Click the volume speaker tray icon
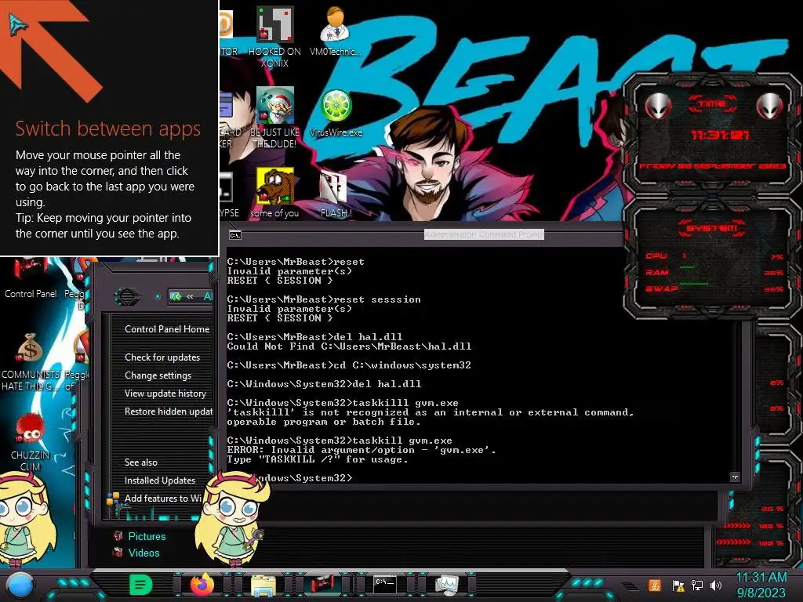Image resolution: width=803 pixels, height=602 pixels. point(716,585)
